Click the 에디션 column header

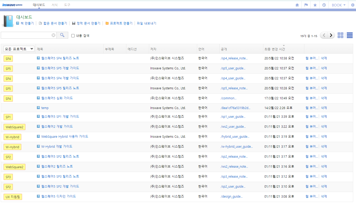(132, 49)
